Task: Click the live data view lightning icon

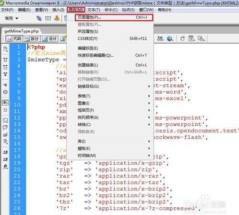Action: click(x=63, y=38)
